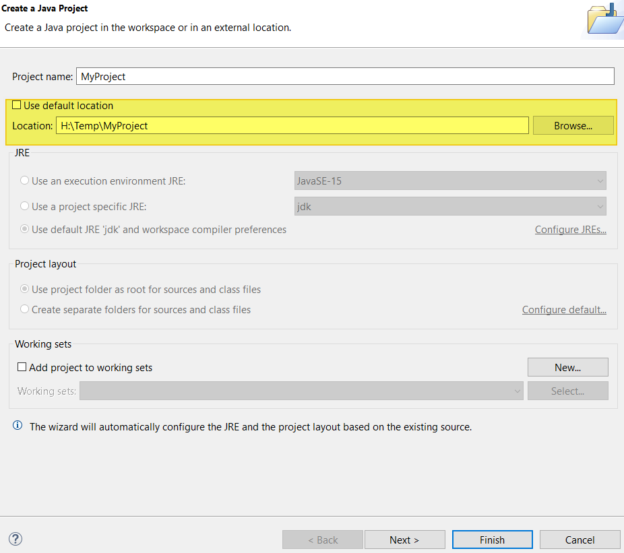Image resolution: width=624 pixels, height=553 pixels.
Task: Enable the Use default location checkbox
Action: tap(17, 105)
